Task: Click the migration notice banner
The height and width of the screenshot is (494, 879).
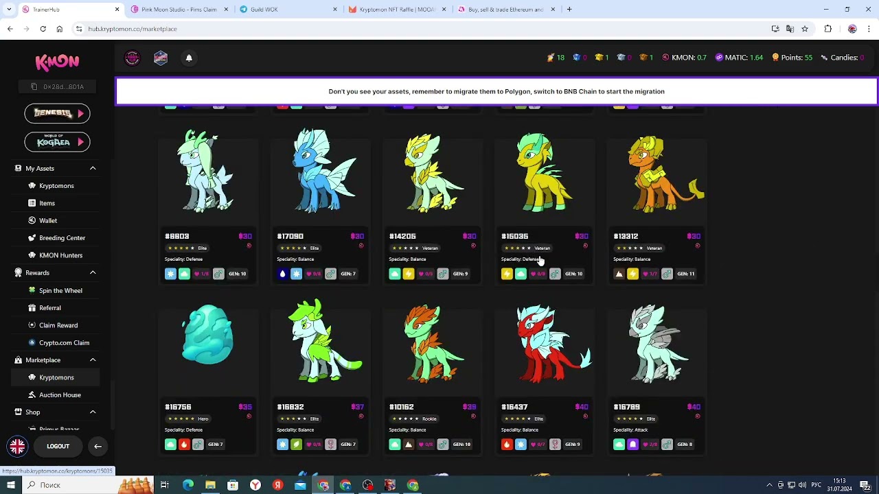Action: pos(496,91)
